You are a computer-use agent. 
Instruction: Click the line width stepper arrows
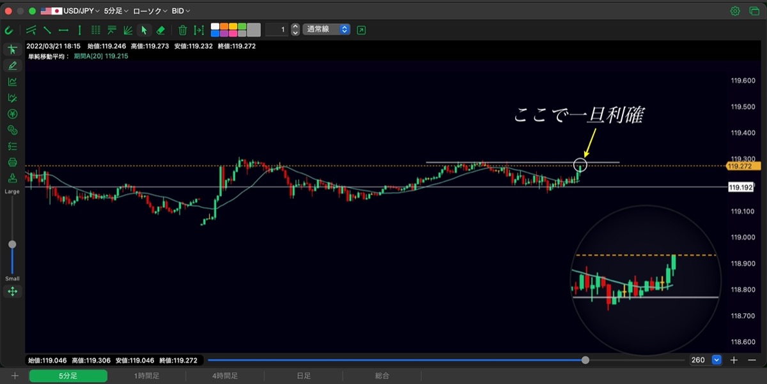pyautogui.click(x=295, y=29)
